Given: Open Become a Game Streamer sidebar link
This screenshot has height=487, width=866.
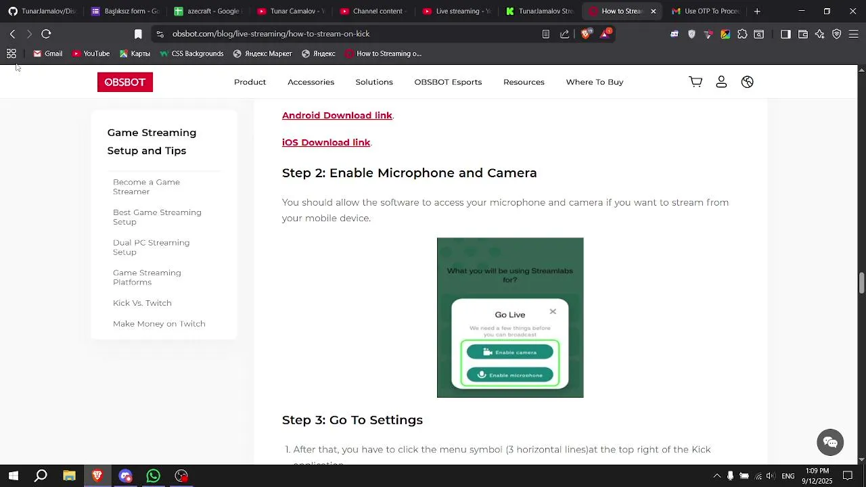Looking at the screenshot, I should pos(146,187).
